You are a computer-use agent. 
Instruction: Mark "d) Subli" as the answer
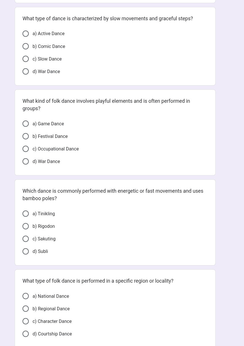point(26,251)
